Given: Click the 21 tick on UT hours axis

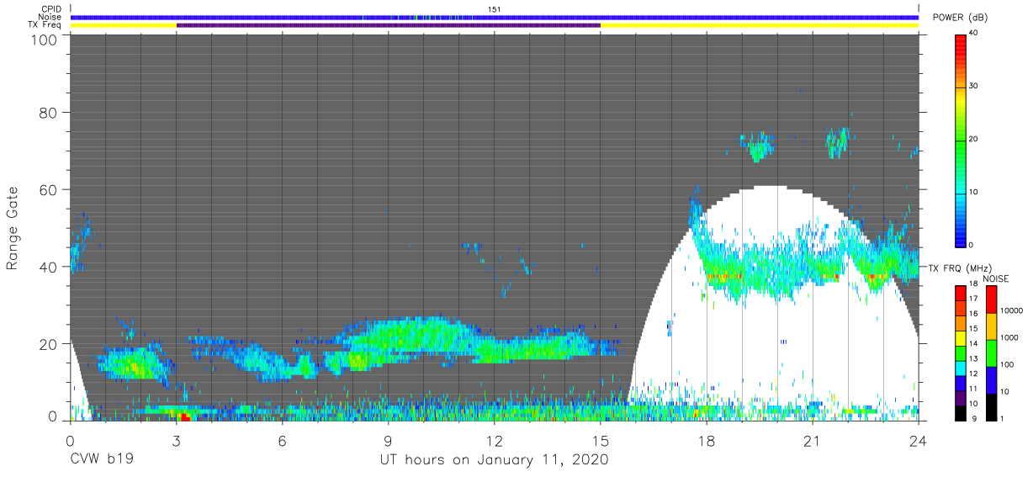Looking at the screenshot, I should coord(813,440).
